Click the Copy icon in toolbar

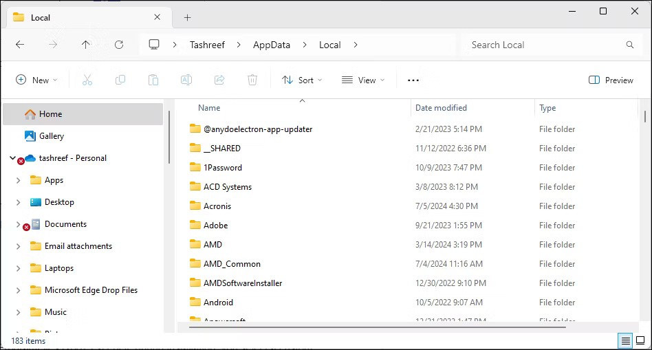pos(120,80)
